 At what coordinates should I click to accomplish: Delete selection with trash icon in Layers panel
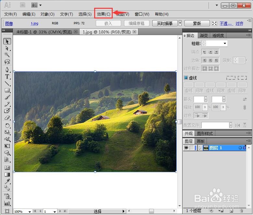[241, 211]
